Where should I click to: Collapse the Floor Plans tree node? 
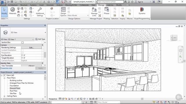click(x=4, y=78)
